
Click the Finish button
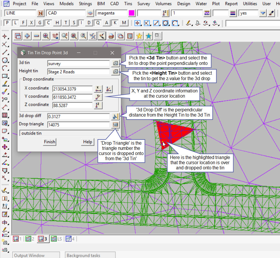49,142
